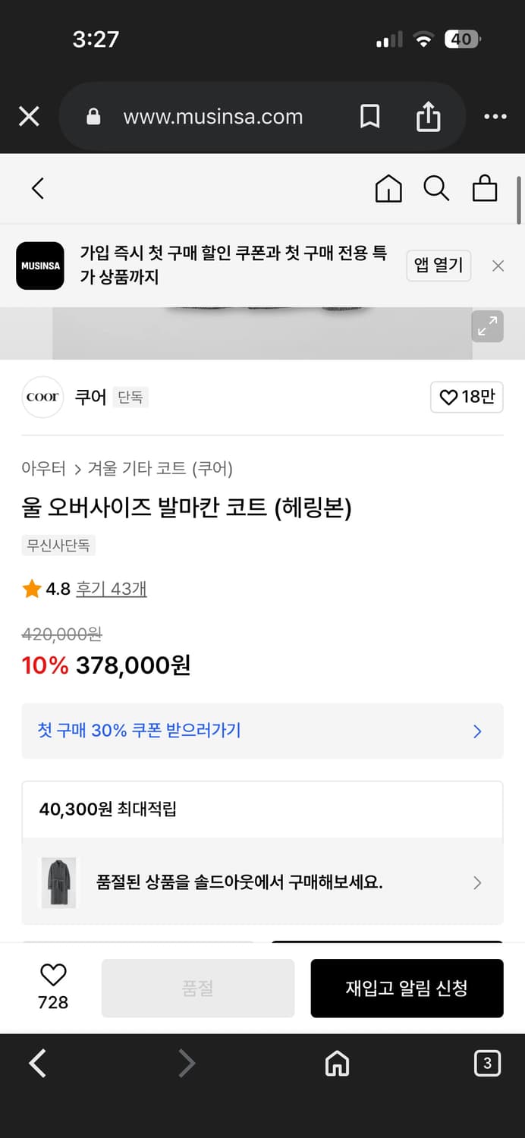Bookmark this product page
Viewport: 525px width, 1138px height.
pos(369,116)
